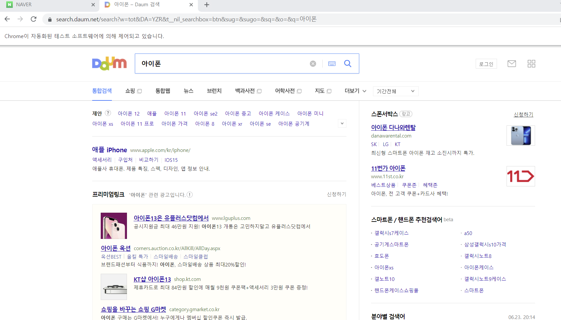The height and width of the screenshot is (320, 561).
Task: Click the 스마일배송 sublink under auction
Action: 166,257
